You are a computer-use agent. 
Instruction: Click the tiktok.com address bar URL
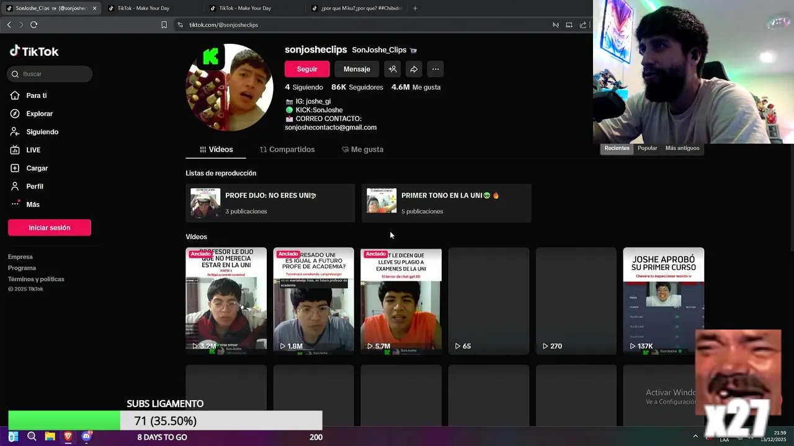223,25
